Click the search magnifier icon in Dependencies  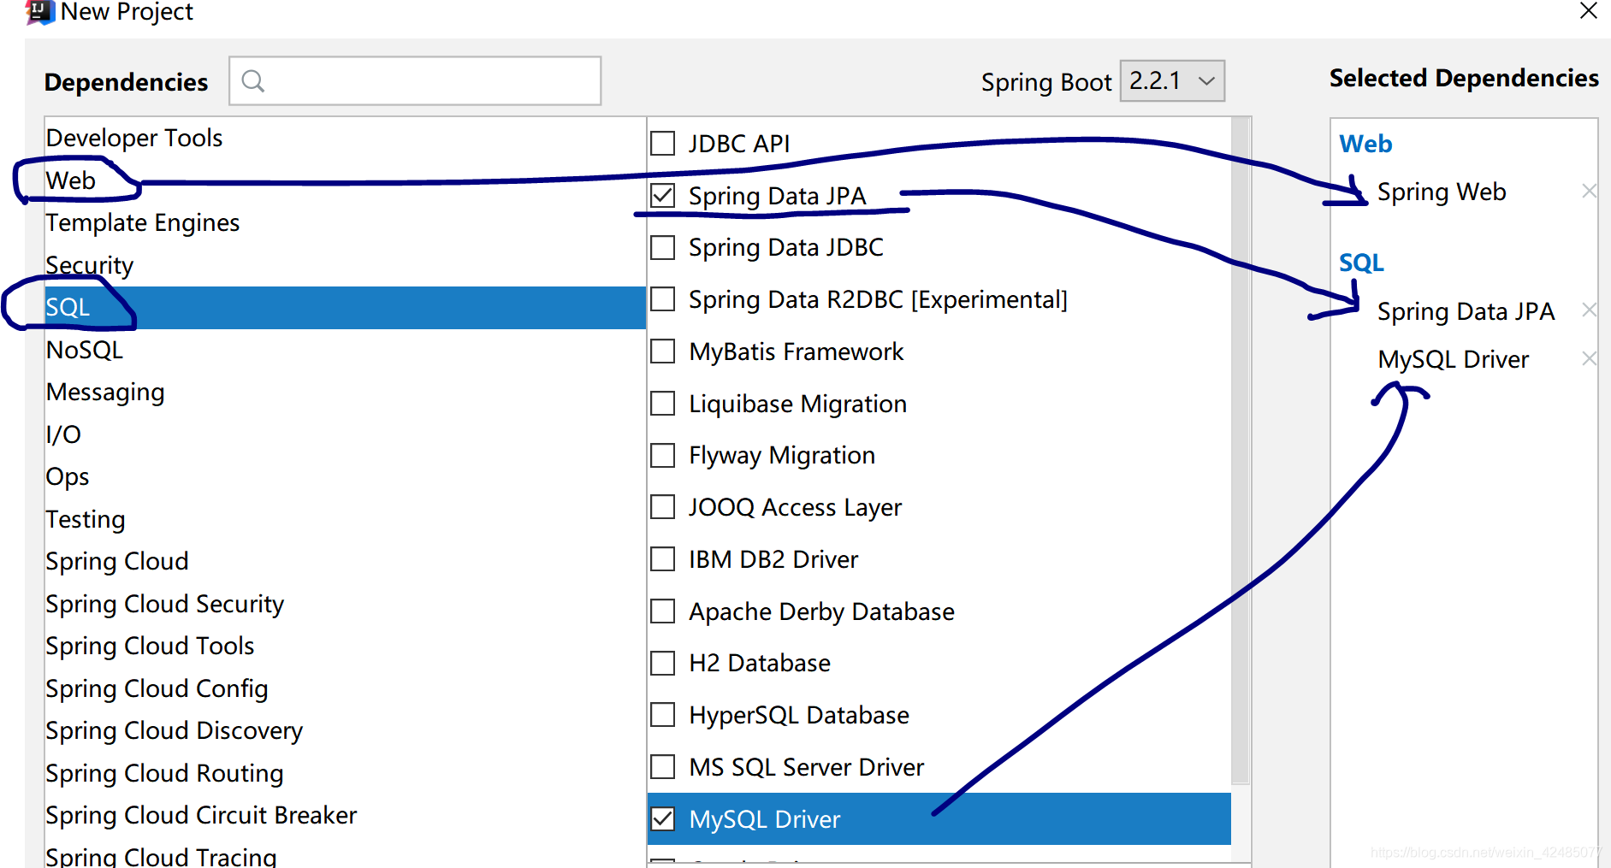click(x=253, y=81)
